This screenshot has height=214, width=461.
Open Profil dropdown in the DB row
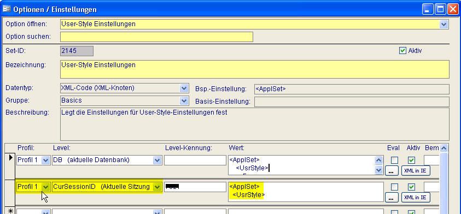coord(45,160)
